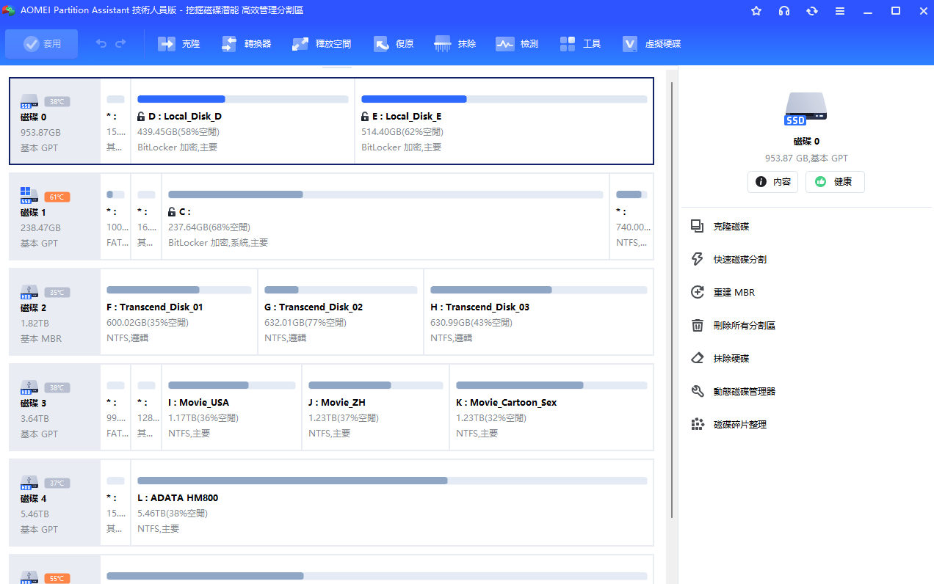The width and height of the screenshot is (934, 584).
Task: Select the 磁碟 1 system disk header
Action: pyautogui.click(x=55, y=216)
